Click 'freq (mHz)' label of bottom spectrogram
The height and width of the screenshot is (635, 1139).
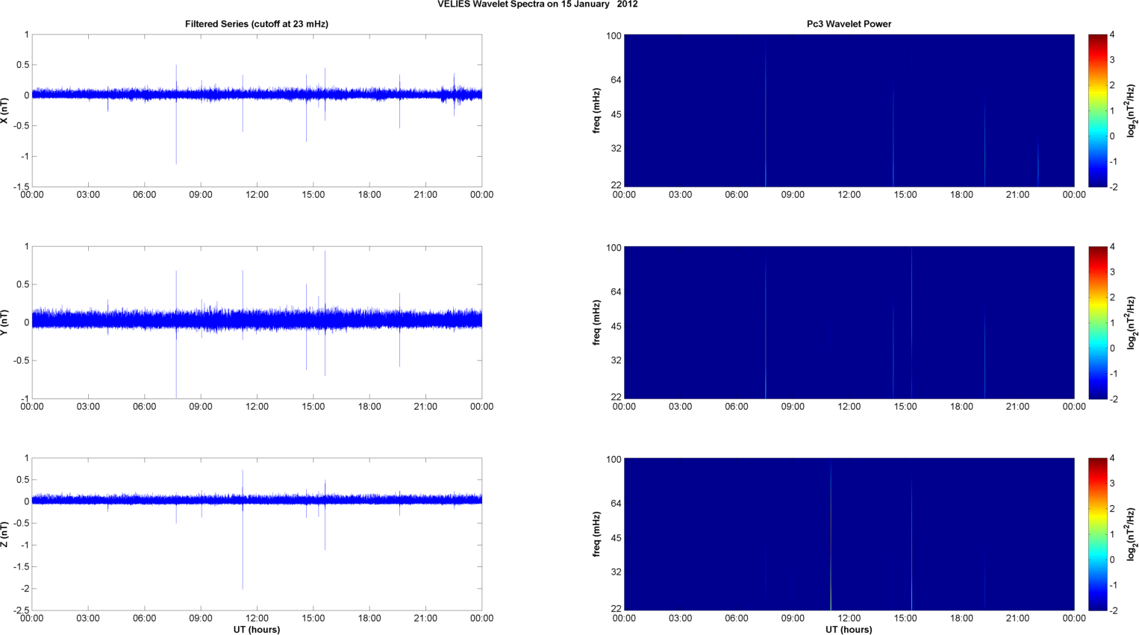(x=597, y=534)
